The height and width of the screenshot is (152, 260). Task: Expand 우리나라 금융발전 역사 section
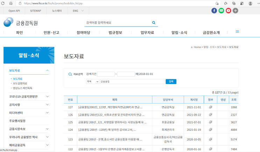[x=47, y=137]
